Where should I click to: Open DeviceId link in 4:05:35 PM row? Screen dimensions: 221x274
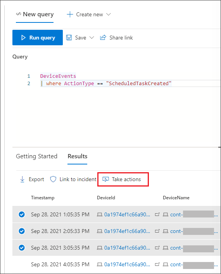(127, 264)
